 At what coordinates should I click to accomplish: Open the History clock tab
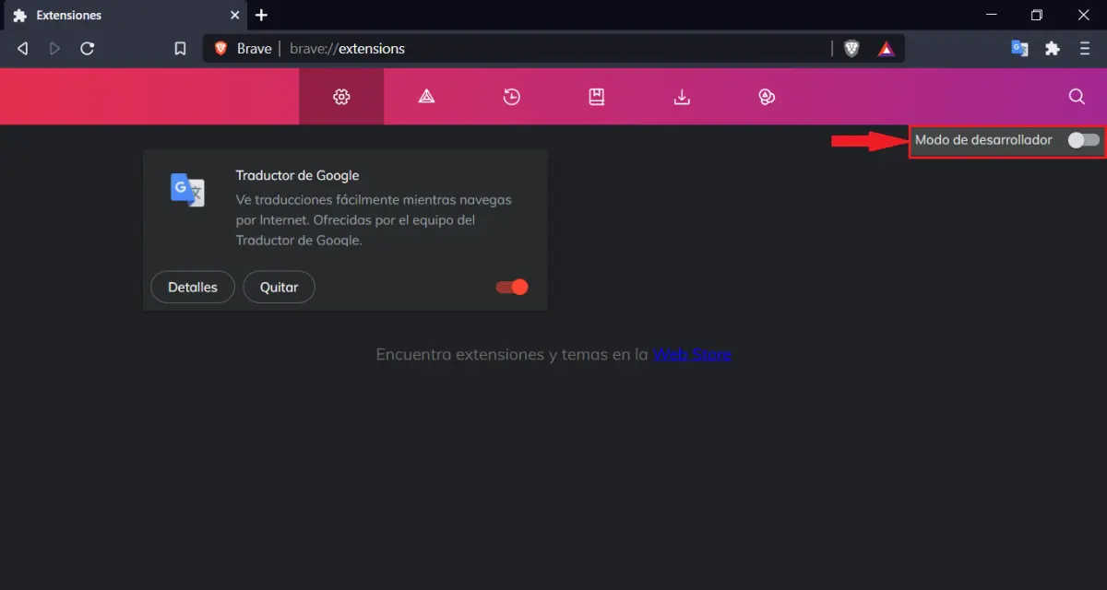512,97
